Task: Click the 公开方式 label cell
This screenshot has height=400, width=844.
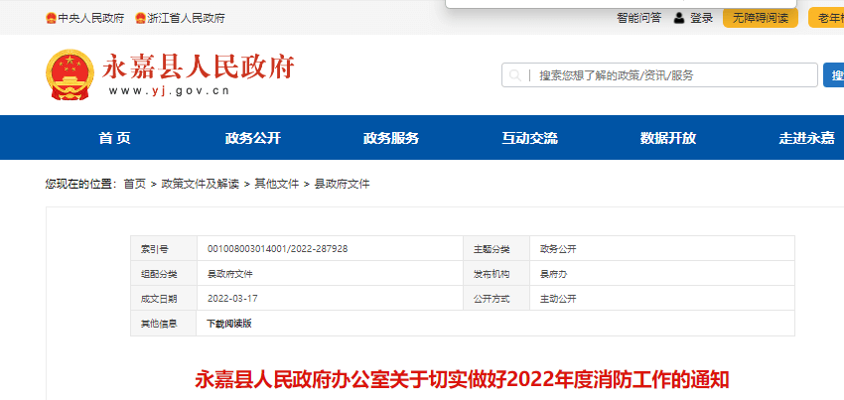Action: (x=496, y=299)
